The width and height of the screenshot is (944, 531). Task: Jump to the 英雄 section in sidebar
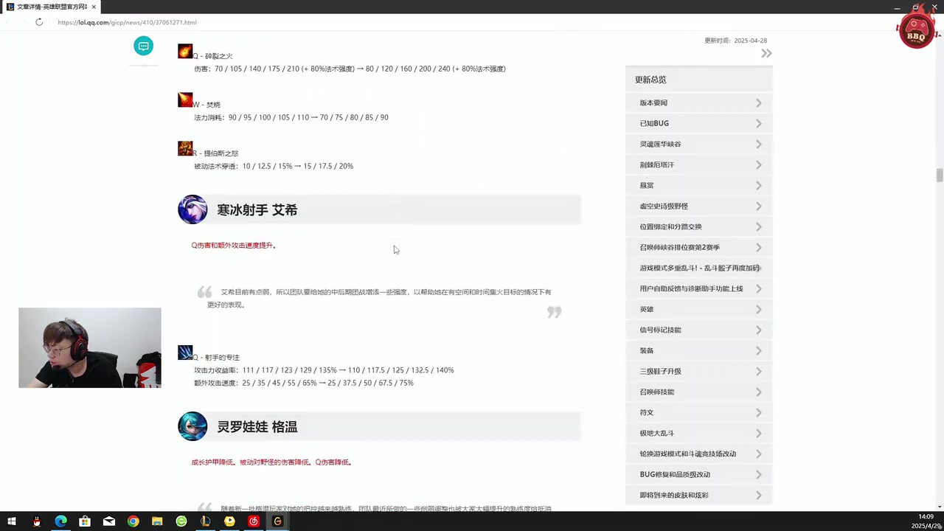[647, 309]
